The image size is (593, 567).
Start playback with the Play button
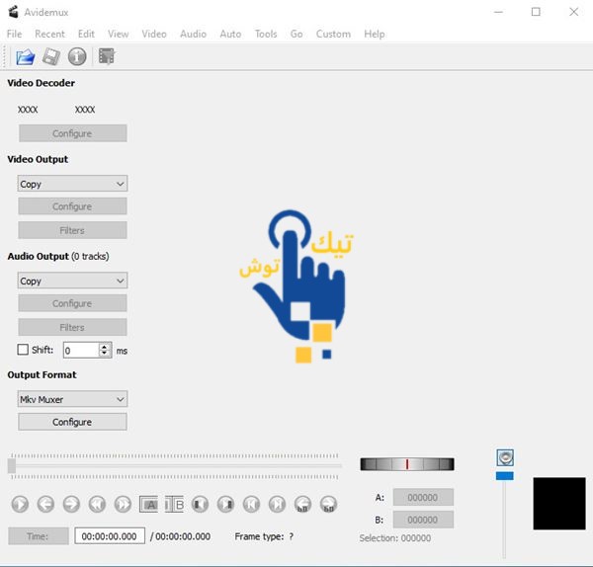pyautogui.click(x=20, y=504)
